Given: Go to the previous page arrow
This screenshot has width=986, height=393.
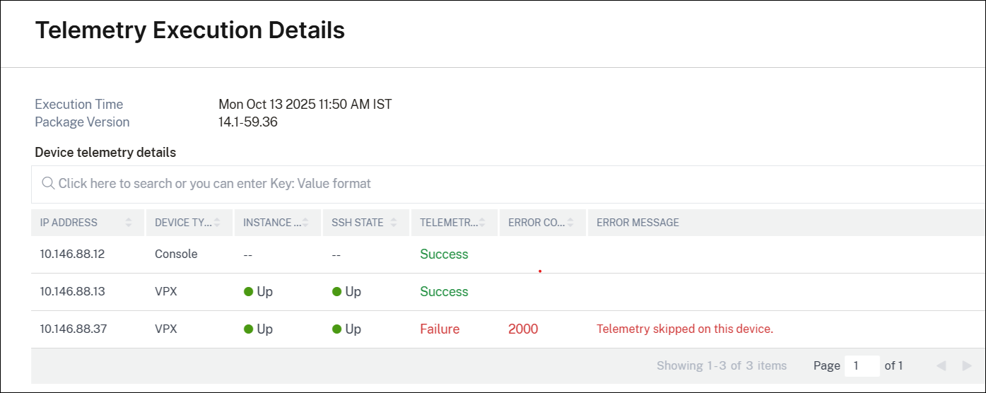Looking at the screenshot, I should (941, 366).
